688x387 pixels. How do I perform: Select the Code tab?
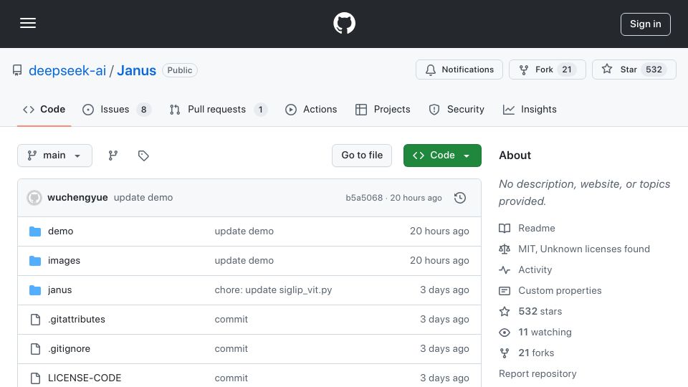click(x=44, y=109)
